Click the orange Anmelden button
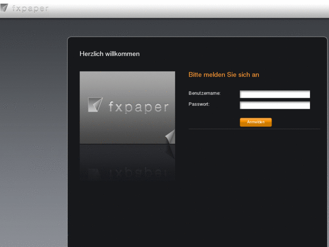Viewport: 329px width, 247px height. click(x=256, y=122)
